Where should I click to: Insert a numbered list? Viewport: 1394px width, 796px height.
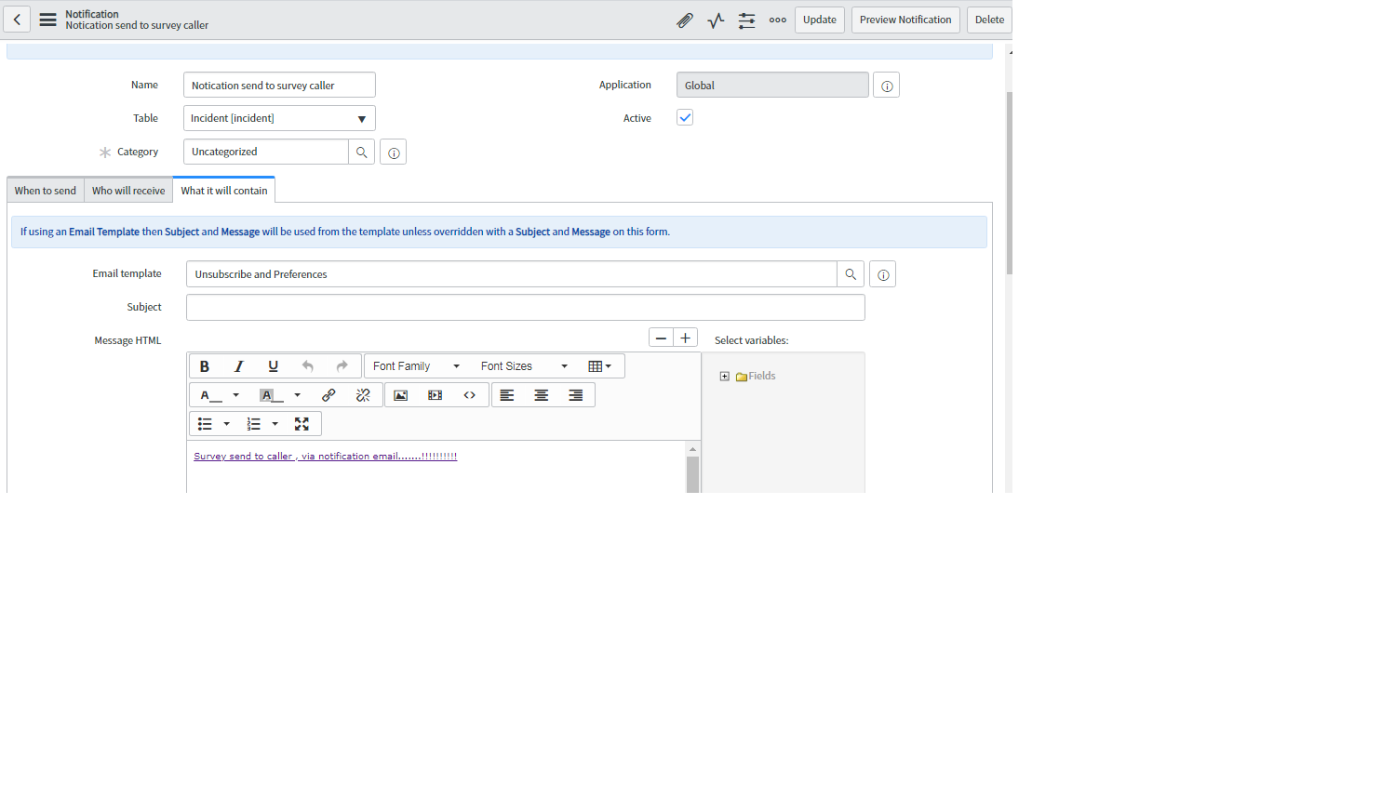click(253, 424)
